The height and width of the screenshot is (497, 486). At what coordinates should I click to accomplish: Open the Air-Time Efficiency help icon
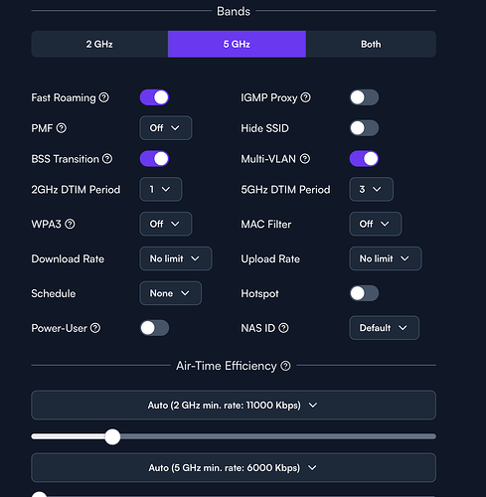click(x=285, y=366)
